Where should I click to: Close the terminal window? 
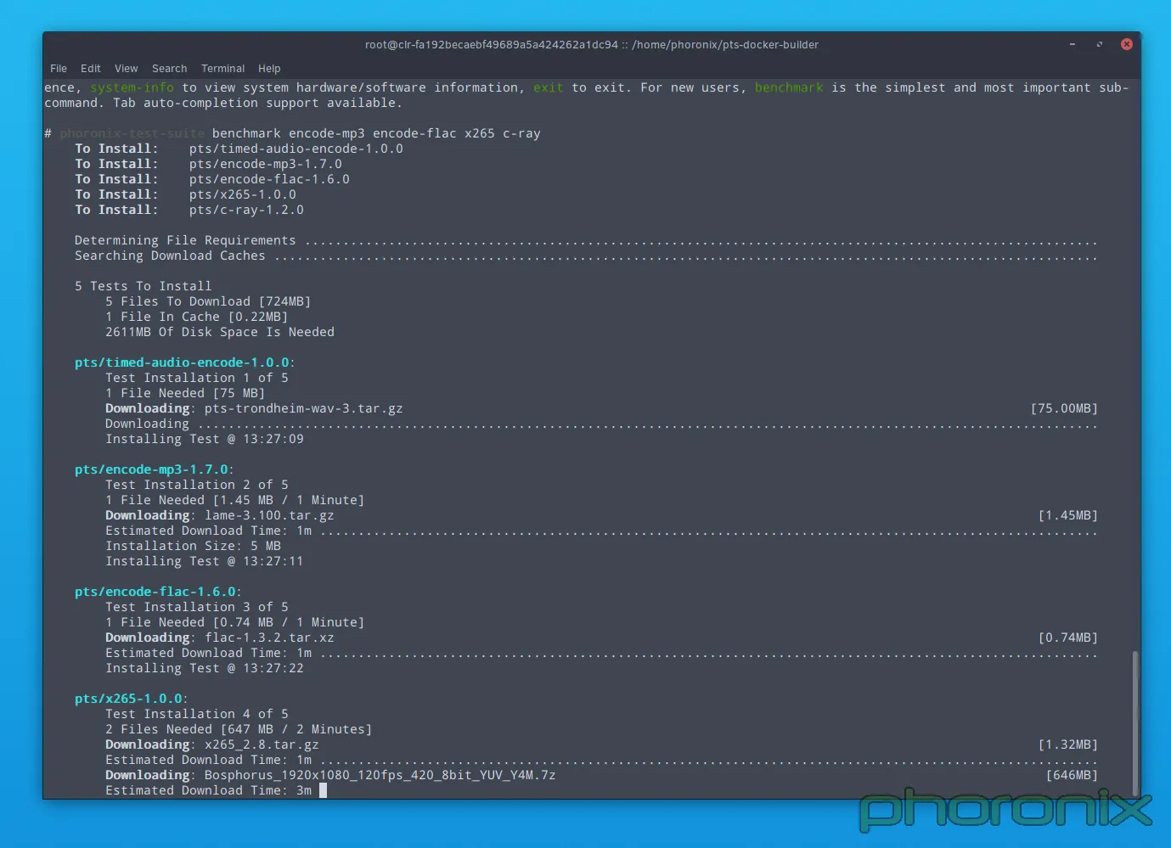pyautogui.click(x=1127, y=44)
